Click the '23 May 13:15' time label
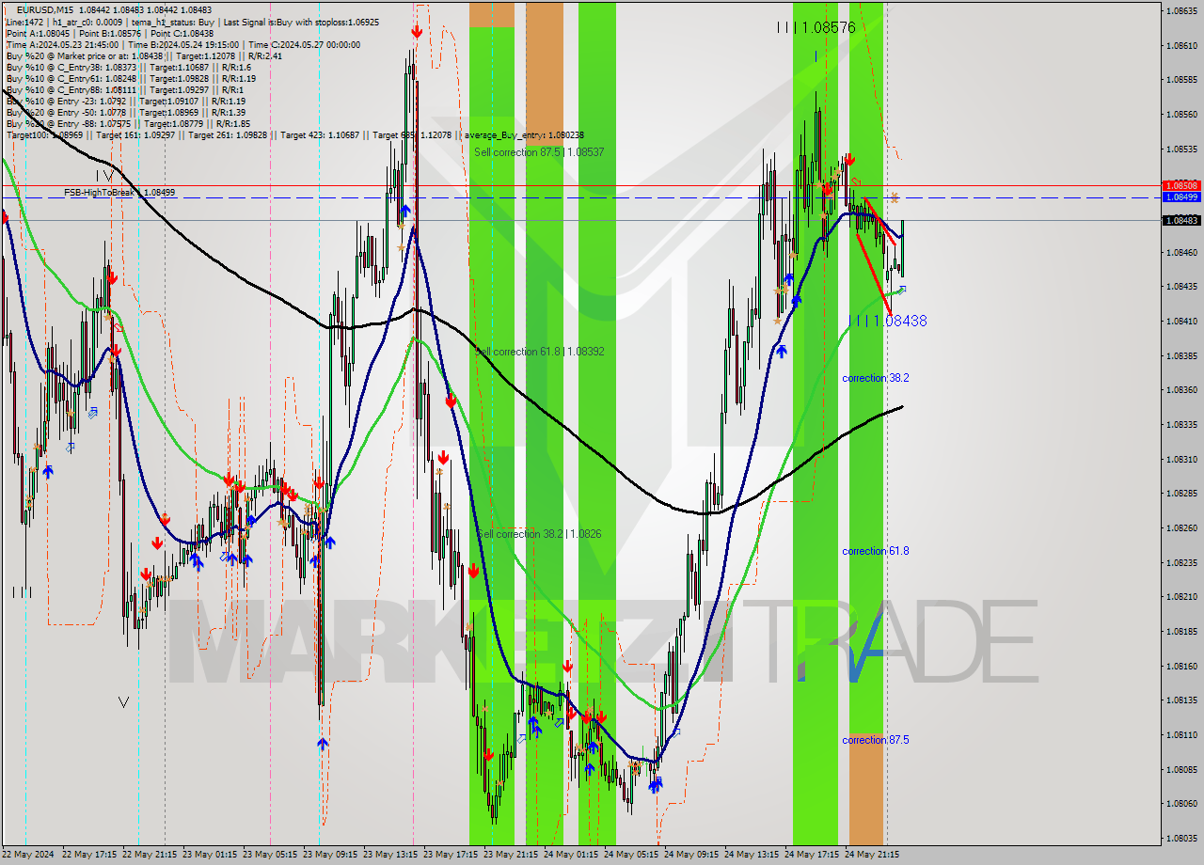 point(390,855)
